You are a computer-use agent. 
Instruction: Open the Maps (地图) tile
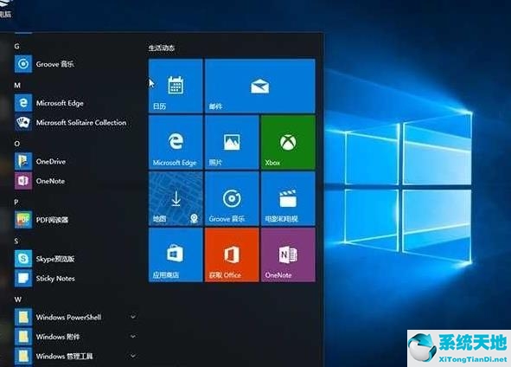pyautogui.click(x=176, y=199)
